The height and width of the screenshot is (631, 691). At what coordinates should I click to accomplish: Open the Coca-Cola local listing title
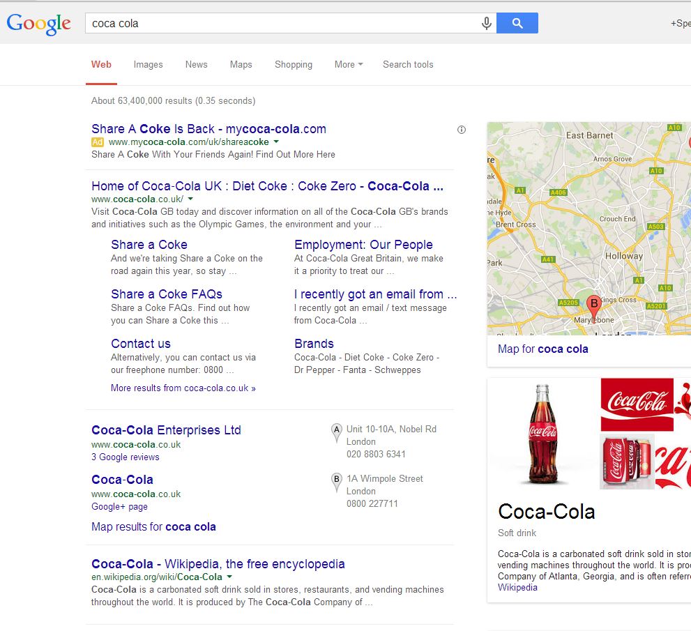point(122,480)
